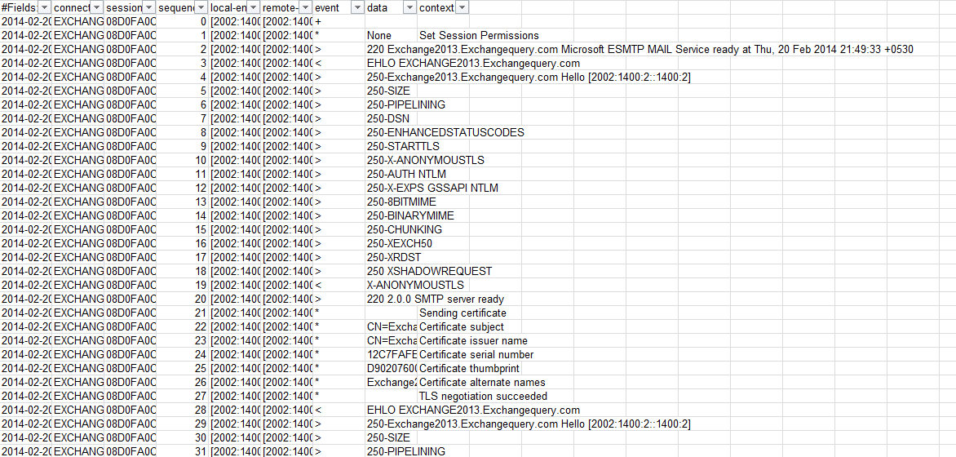Click the local-endpoint filter arrow
956x457 pixels.
tap(254, 7)
